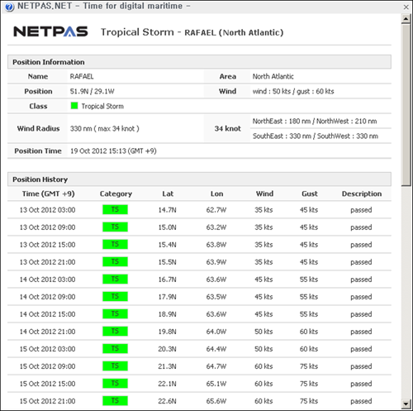Screen dimensions: 413x411
Task: Select position value 51.9N / 29.1W
Action: [93, 91]
